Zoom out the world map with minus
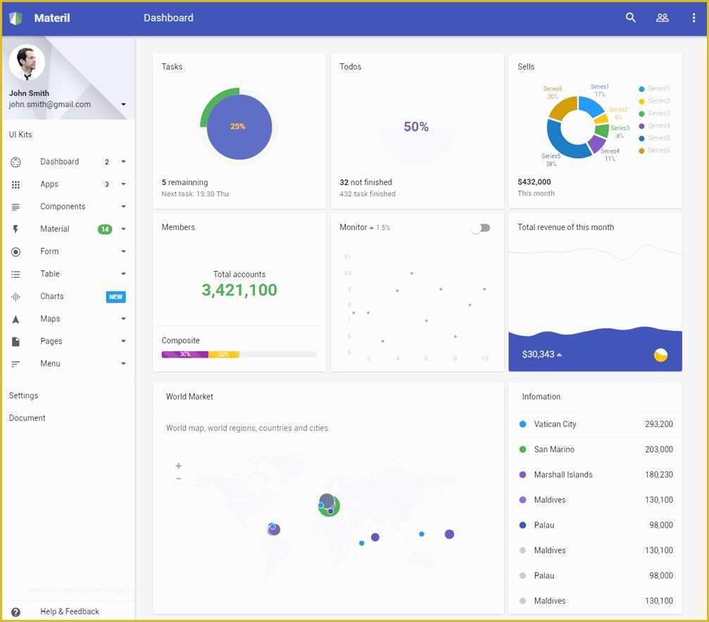Image resolution: width=709 pixels, height=622 pixels. [x=179, y=478]
